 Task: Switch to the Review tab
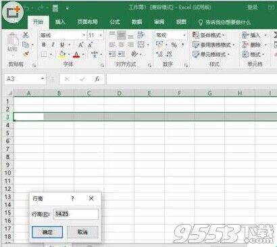(x=159, y=22)
